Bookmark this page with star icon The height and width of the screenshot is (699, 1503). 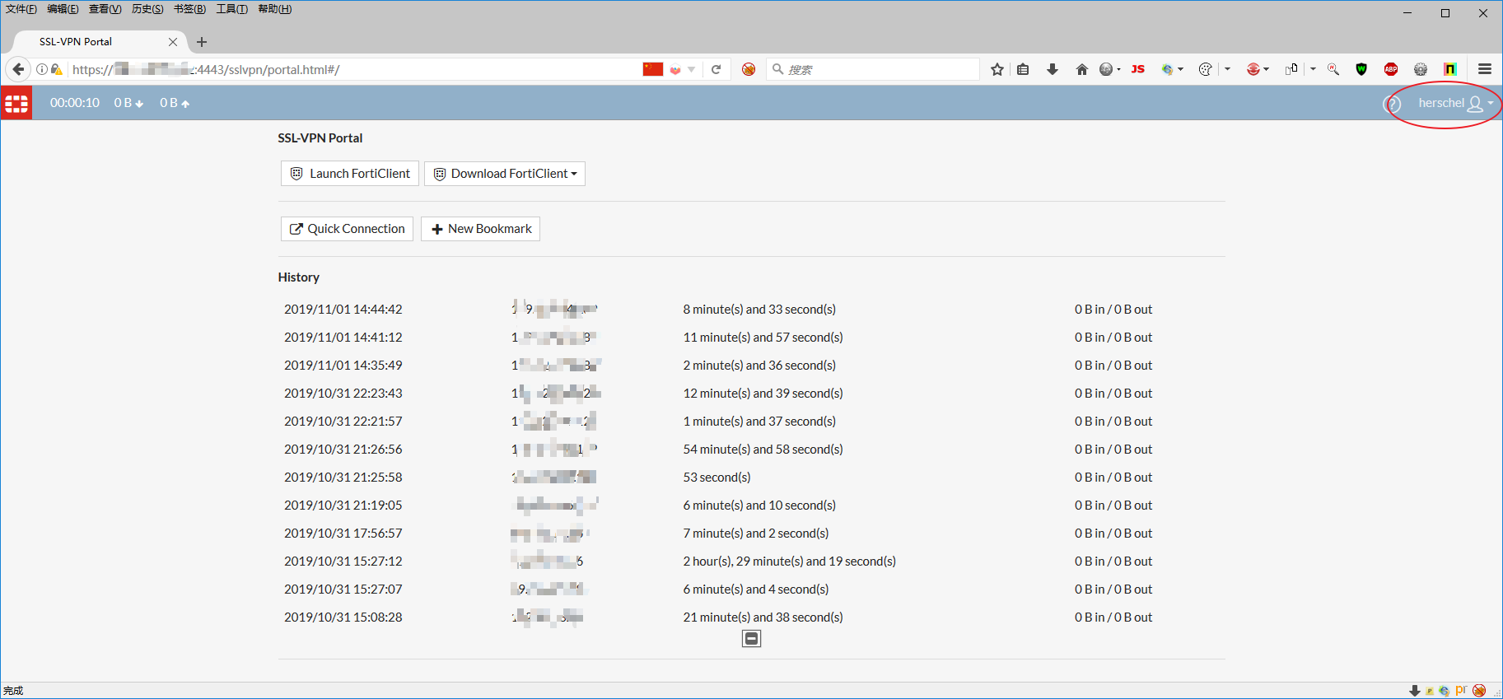tap(997, 69)
